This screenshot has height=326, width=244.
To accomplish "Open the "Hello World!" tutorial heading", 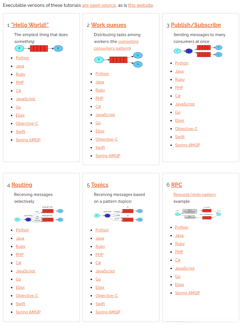I will 30,25.
